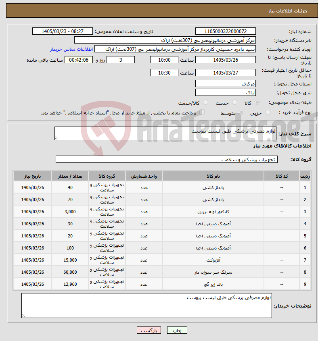The height and width of the screenshot is (341, 318).
Task: Open اطلاعات تماس خریدار contact link
Action: pyautogui.click(x=71, y=49)
